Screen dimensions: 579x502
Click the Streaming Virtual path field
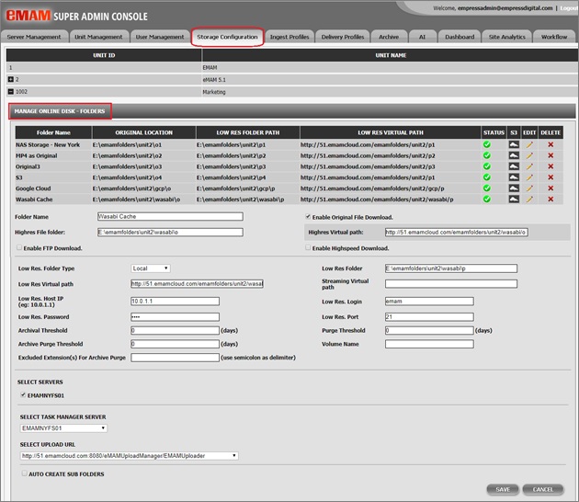pyautogui.click(x=451, y=284)
